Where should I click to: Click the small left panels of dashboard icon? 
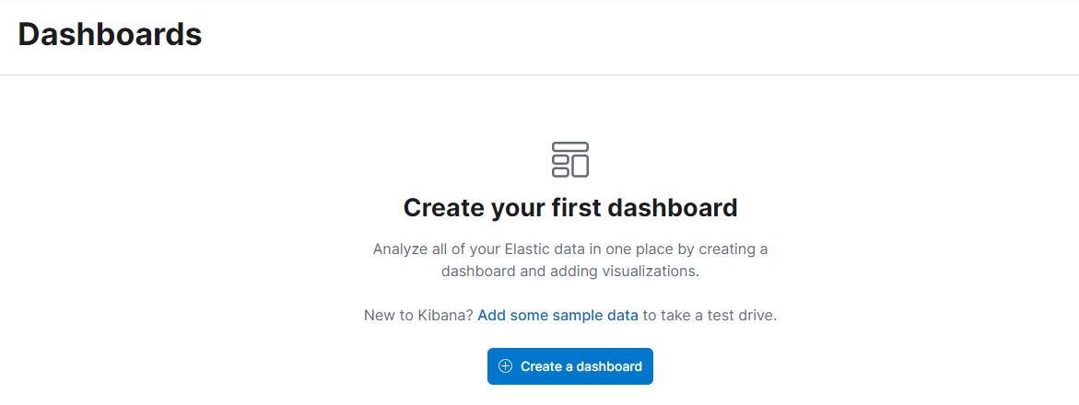tap(560, 166)
